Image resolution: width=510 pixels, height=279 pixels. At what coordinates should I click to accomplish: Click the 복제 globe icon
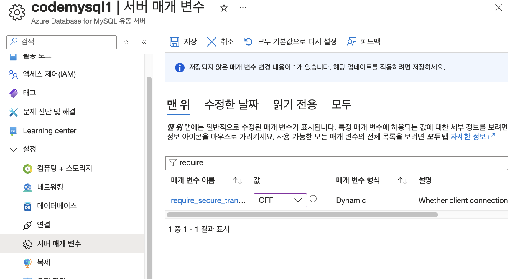[28, 263]
